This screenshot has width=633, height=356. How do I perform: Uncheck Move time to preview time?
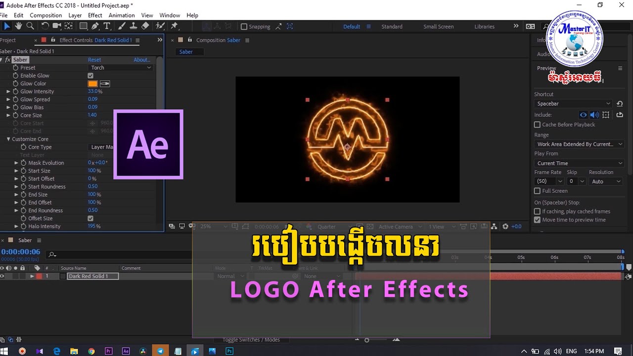coord(538,220)
